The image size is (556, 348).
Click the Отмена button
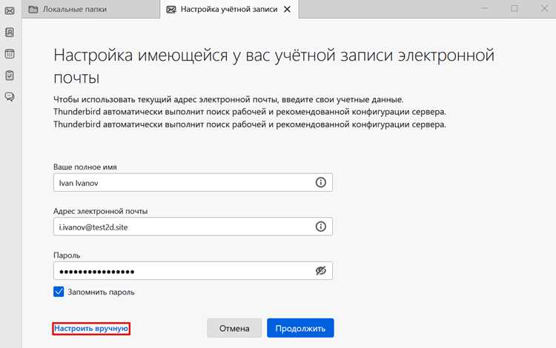click(234, 328)
